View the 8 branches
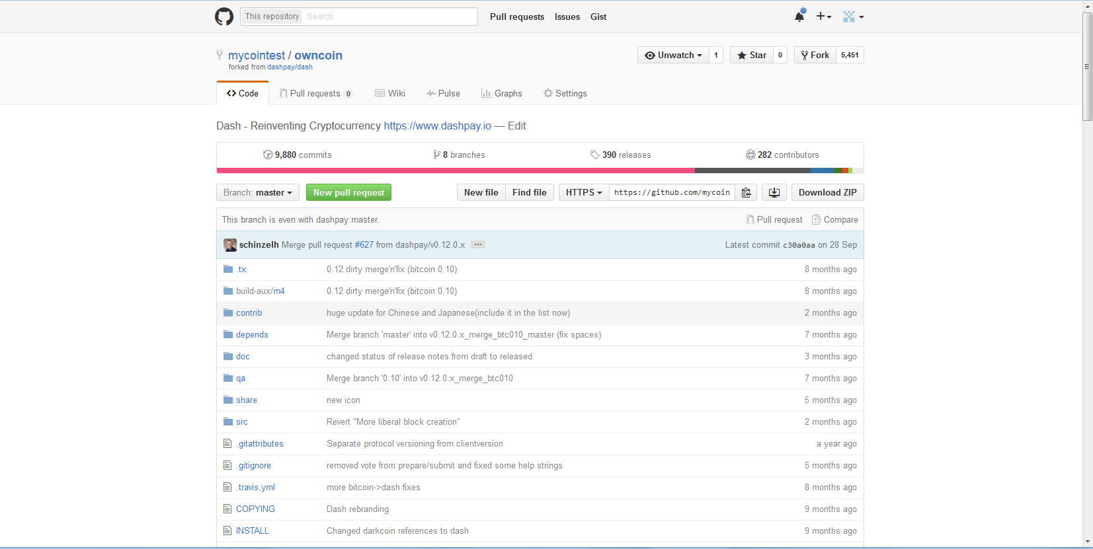1093x549 pixels. (x=459, y=155)
